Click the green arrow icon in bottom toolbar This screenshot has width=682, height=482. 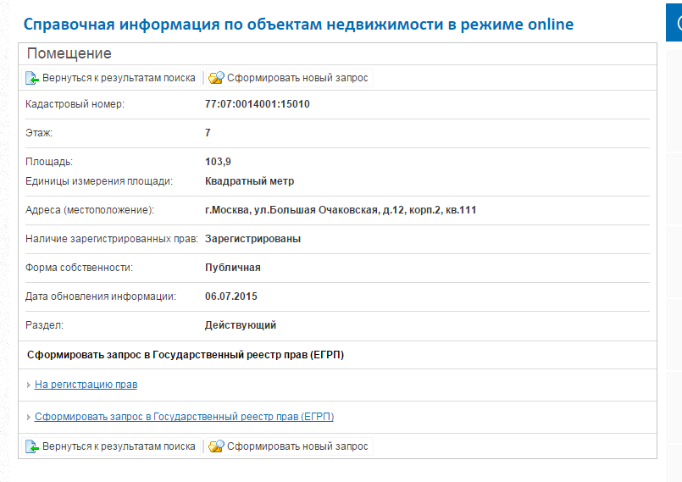pos(32,446)
